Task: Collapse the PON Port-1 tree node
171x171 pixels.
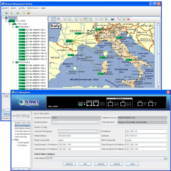Action: [13, 27]
